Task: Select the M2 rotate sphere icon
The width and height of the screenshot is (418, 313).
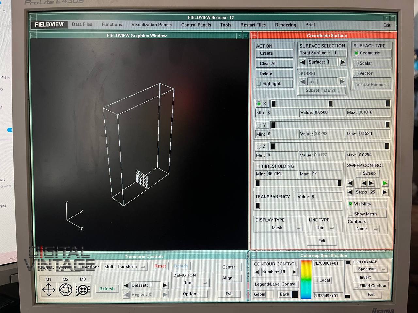Action: tap(66, 290)
